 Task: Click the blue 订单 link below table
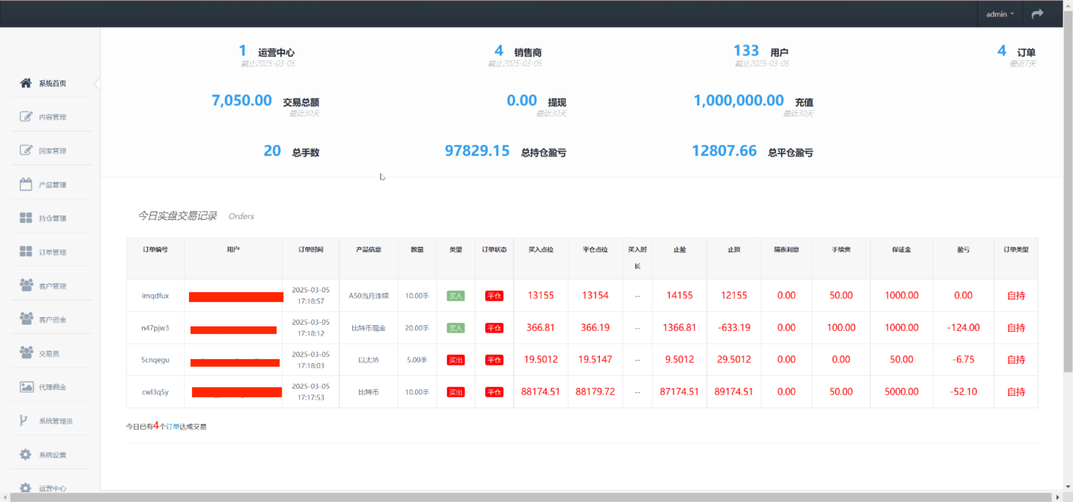(x=173, y=426)
